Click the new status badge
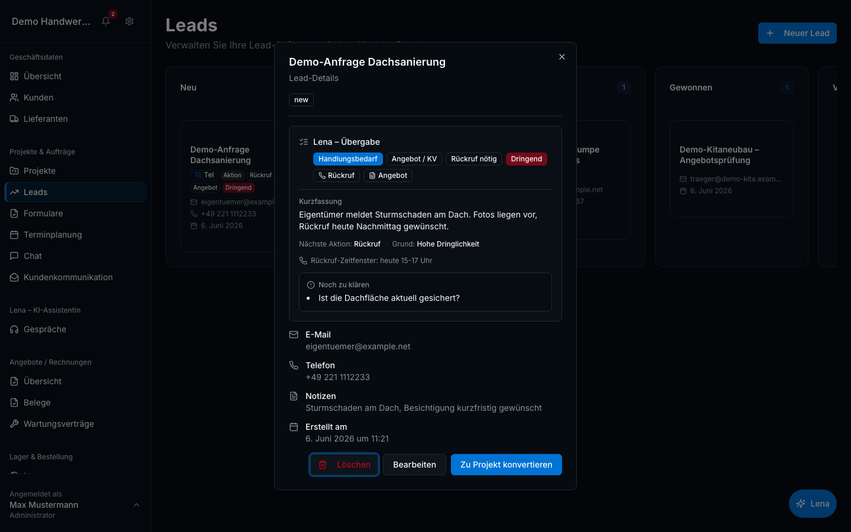Image resolution: width=851 pixels, height=532 pixels. (301, 100)
